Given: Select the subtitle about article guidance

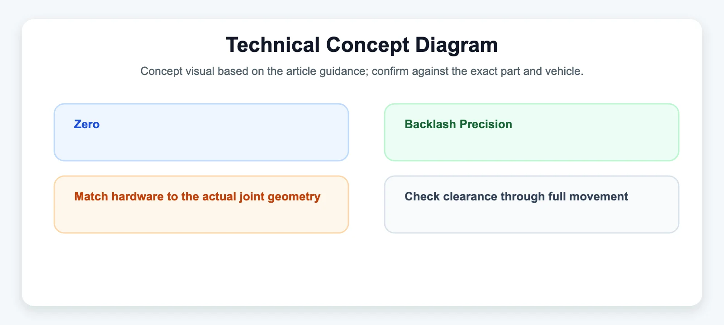Looking at the screenshot, I should (362, 71).
